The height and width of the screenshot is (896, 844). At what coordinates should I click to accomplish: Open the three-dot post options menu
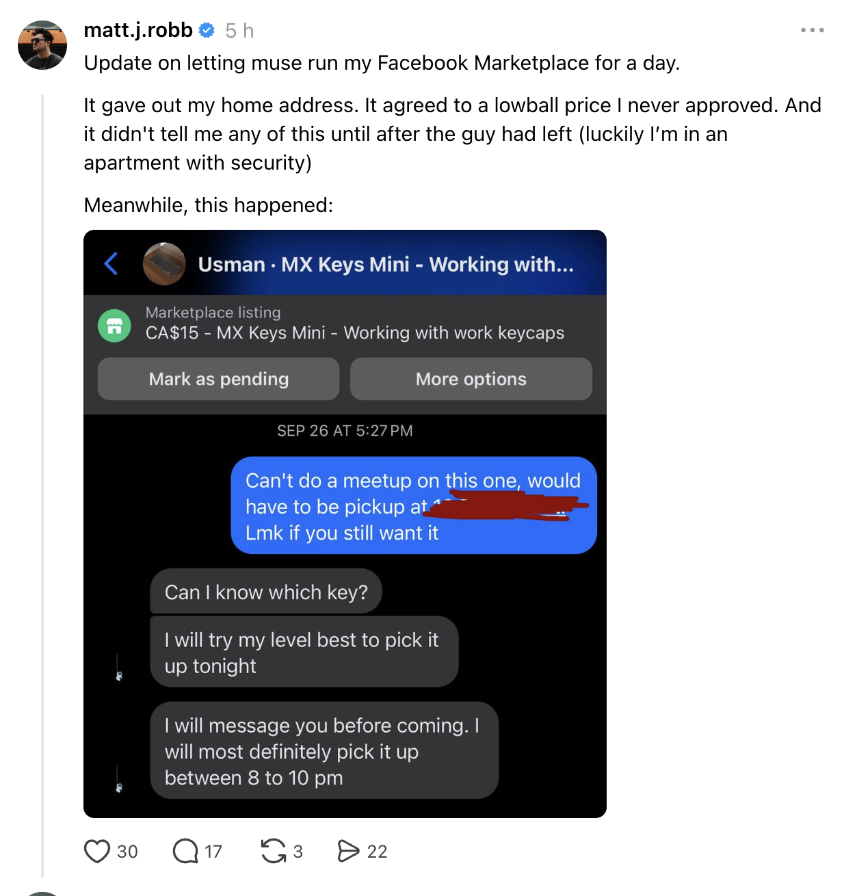pos(812,30)
